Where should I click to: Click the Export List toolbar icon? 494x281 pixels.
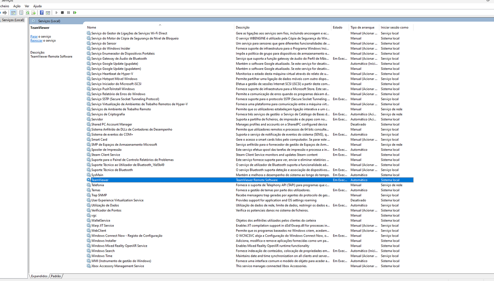[34, 13]
